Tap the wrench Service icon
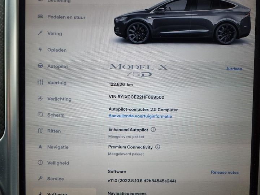260x195 pixels. (40, 178)
